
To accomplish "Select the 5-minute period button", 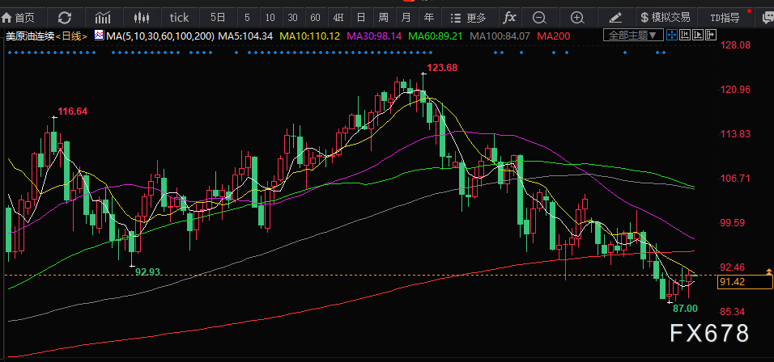I will (247, 18).
